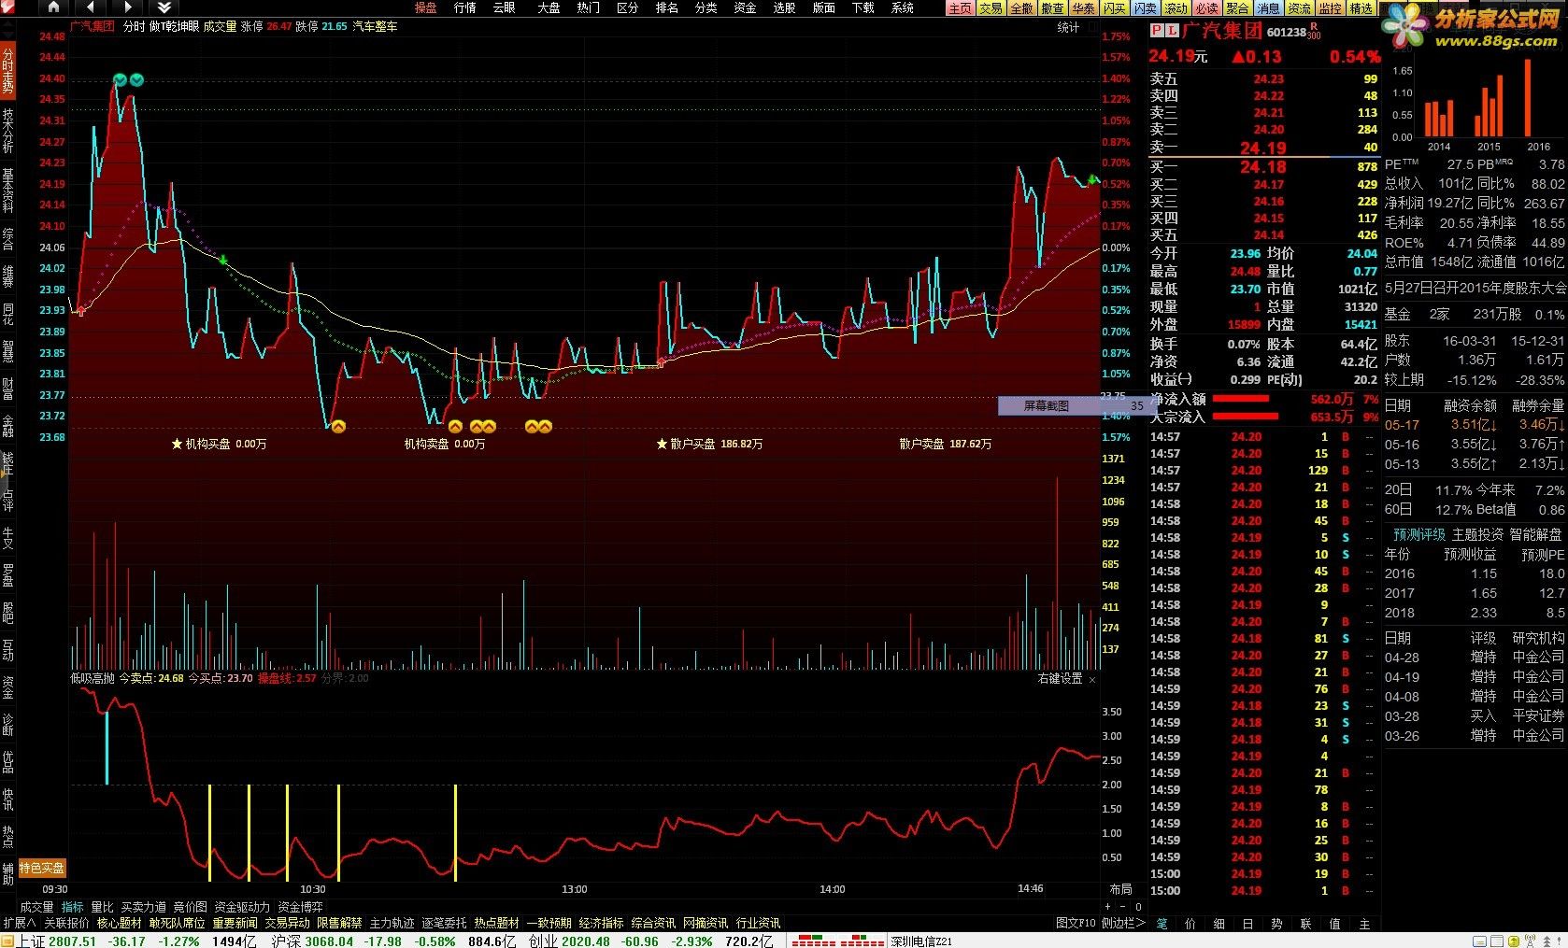Open the 操盘 menu
The width and height of the screenshot is (1568, 948).
[425, 7]
